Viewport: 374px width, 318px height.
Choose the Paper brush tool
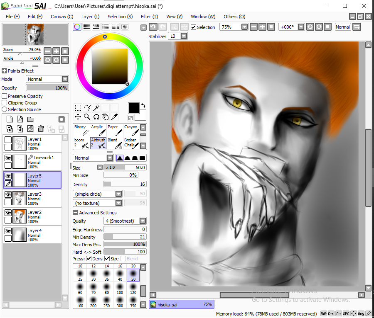click(115, 130)
